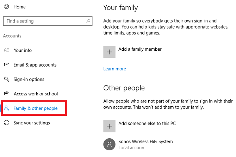Viewport: 236px width, 157px height.
Task: Click the Sync your settings icon
Action: coord(6,123)
